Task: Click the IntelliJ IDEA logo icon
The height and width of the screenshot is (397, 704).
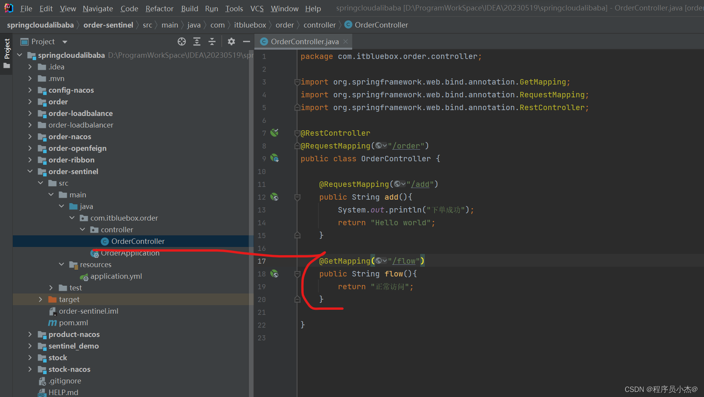Action: (8, 8)
